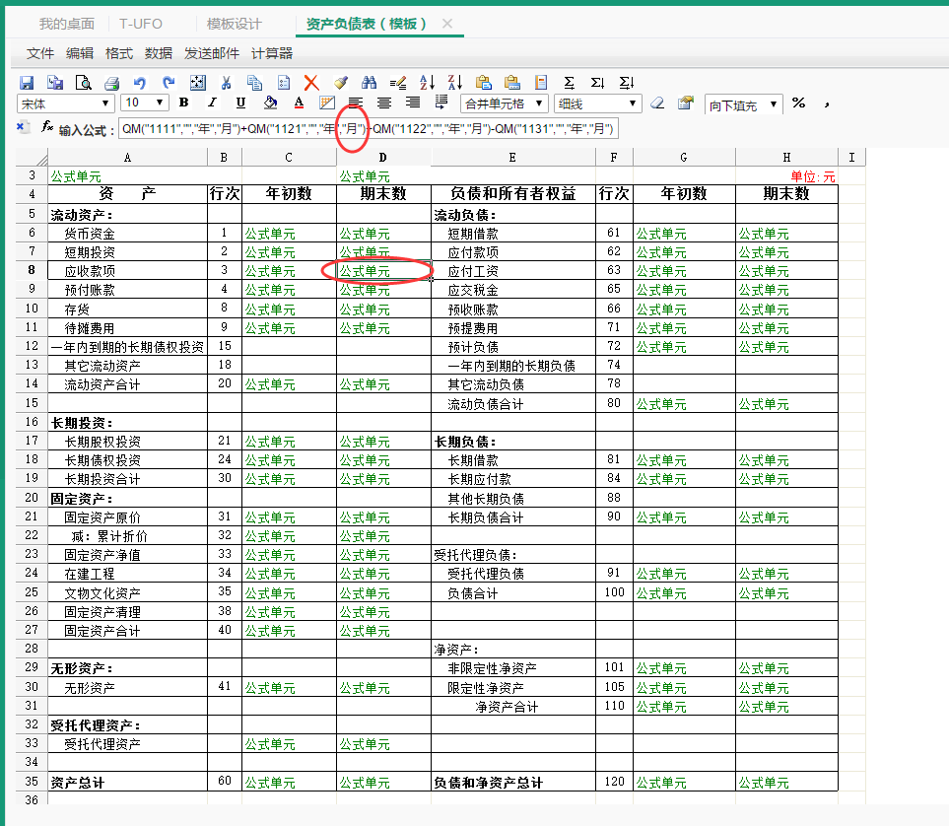949x826 pixels.
Task: Select row 8 header
Action: 32,270
